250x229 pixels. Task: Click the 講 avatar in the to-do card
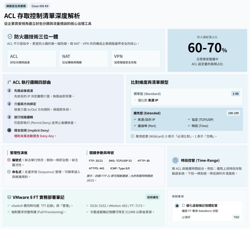coord(177,206)
